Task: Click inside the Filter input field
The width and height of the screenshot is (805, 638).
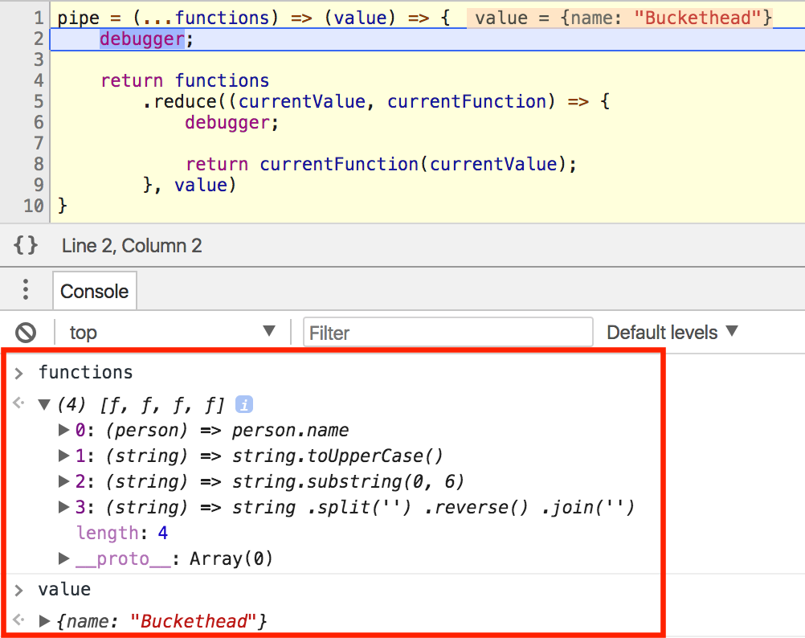Action: (x=447, y=332)
